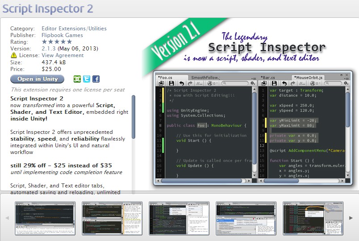Toggle comment button in MouseOrbit.js pane toolbar

302,83
